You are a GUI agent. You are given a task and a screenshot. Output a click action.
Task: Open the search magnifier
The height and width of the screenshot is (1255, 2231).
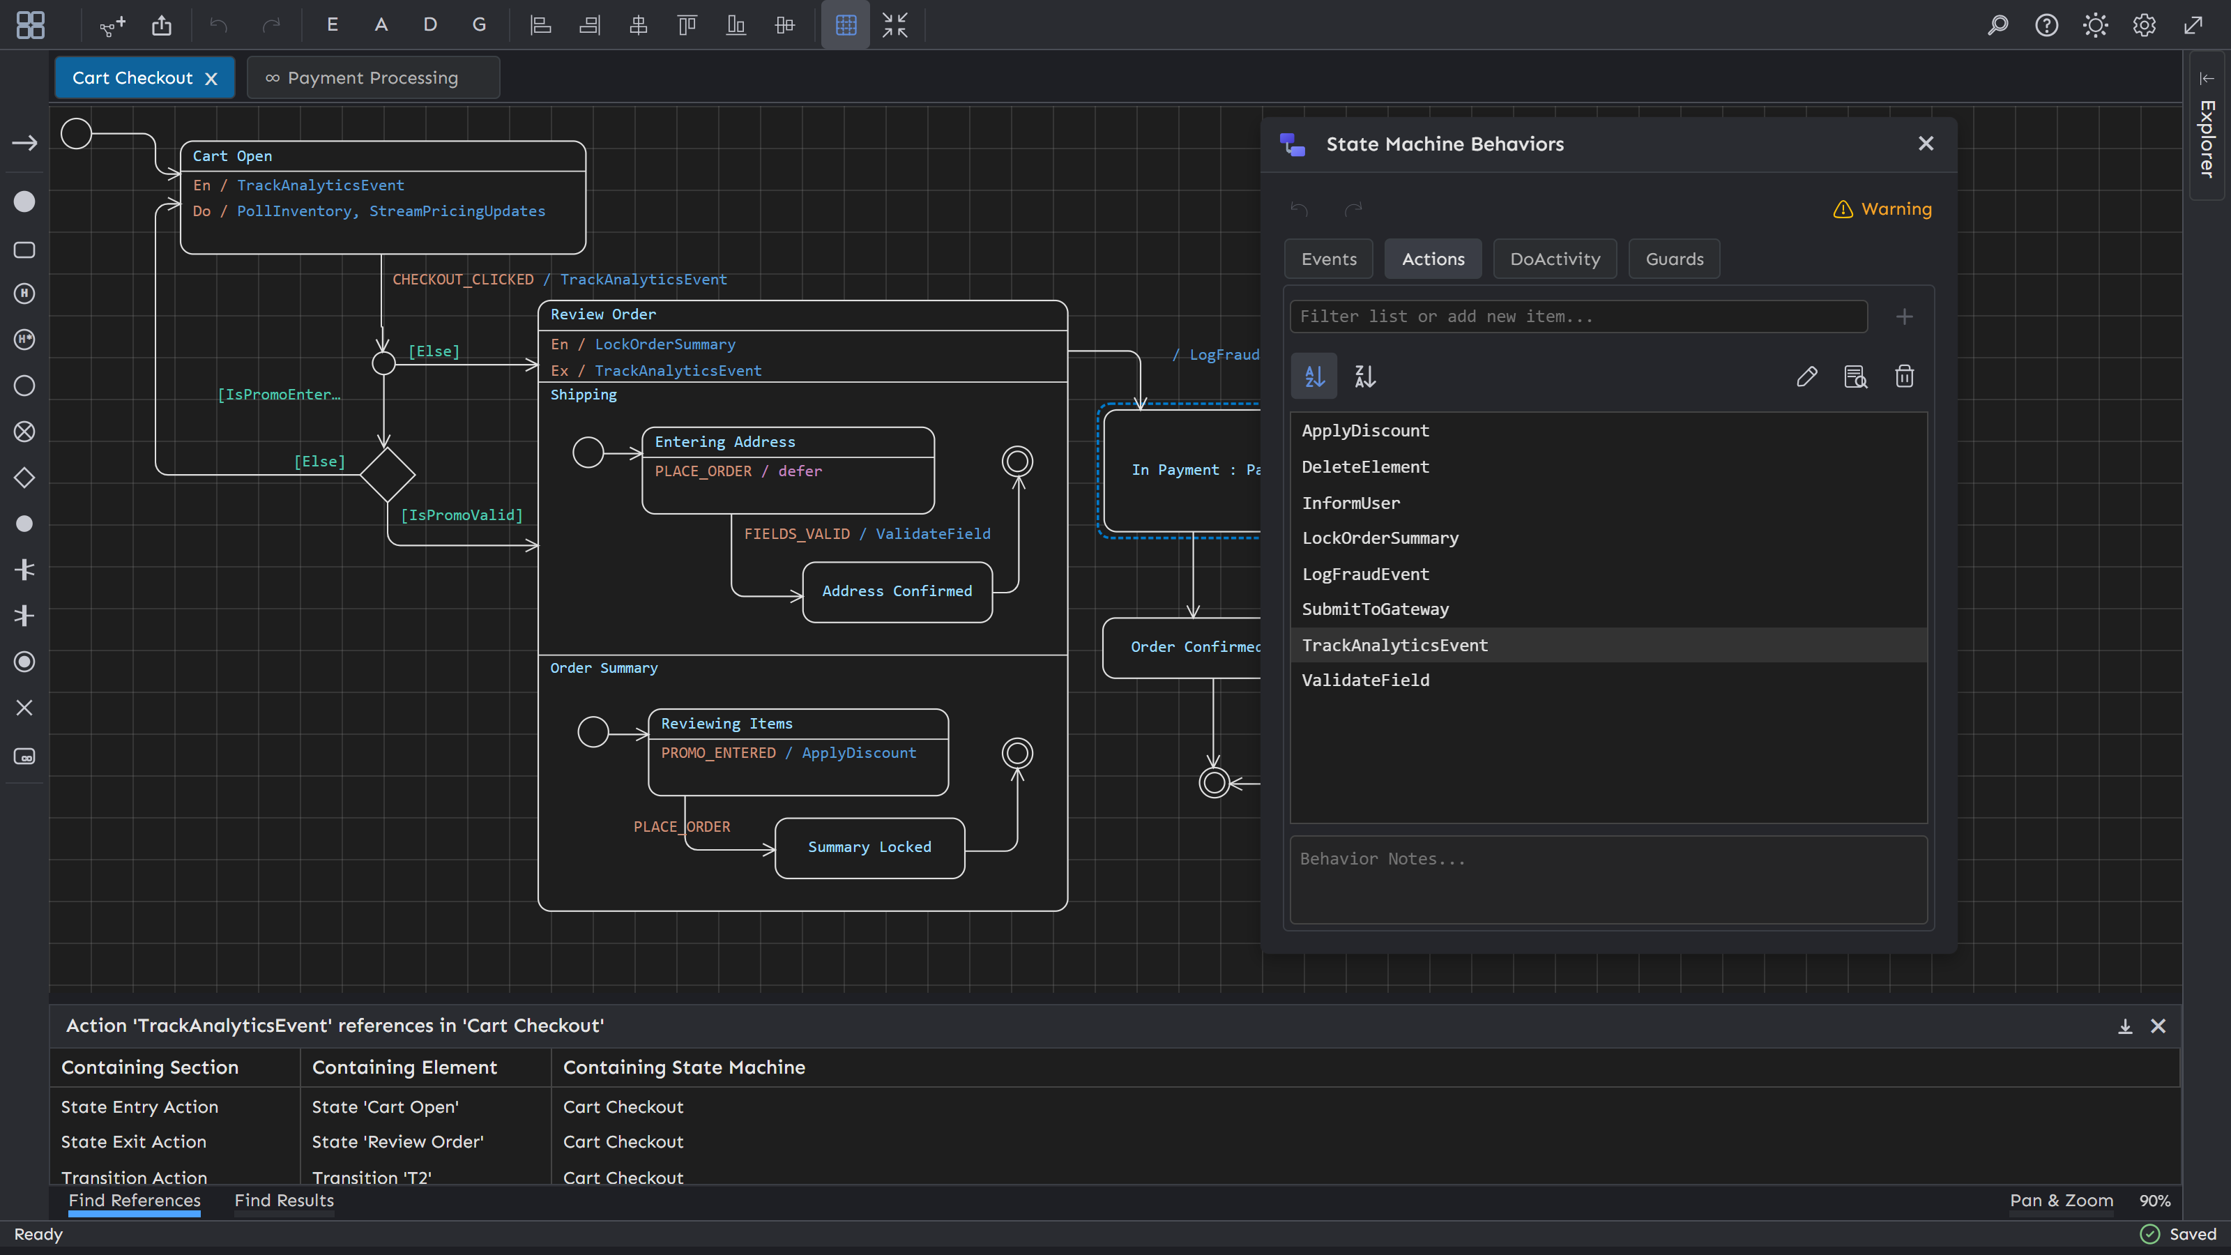tap(1998, 25)
